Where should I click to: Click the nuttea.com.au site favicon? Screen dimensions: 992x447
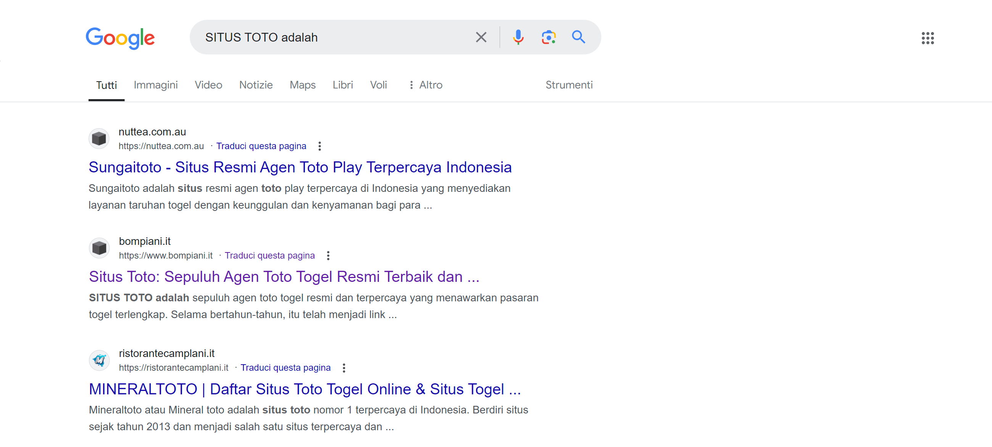(99, 138)
